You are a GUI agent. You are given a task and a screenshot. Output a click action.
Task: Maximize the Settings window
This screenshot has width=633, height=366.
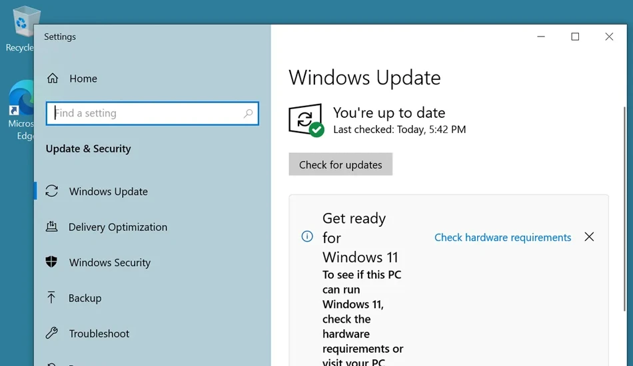coord(575,37)
